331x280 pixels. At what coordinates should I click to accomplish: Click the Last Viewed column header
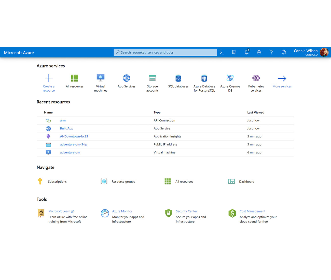(x=256, y=112)
